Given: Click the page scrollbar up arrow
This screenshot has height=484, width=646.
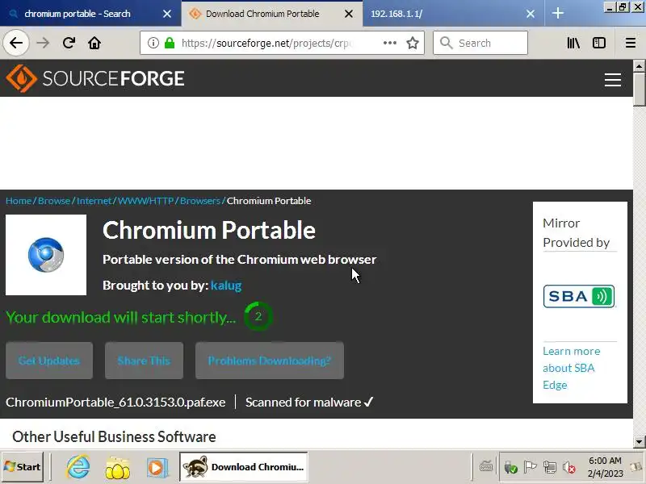Looking at the screenshot, I should (x=639, y=66).
